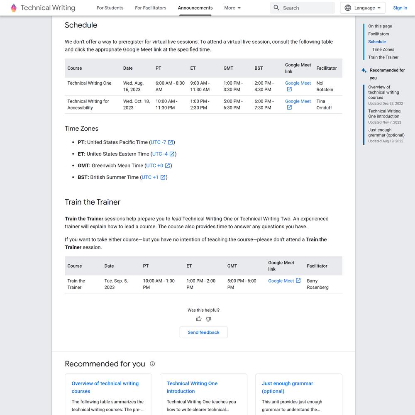415x415 pixels.
Task: Click 'Technical Writing for Accessibility' course cell
Action: [88, 104]
